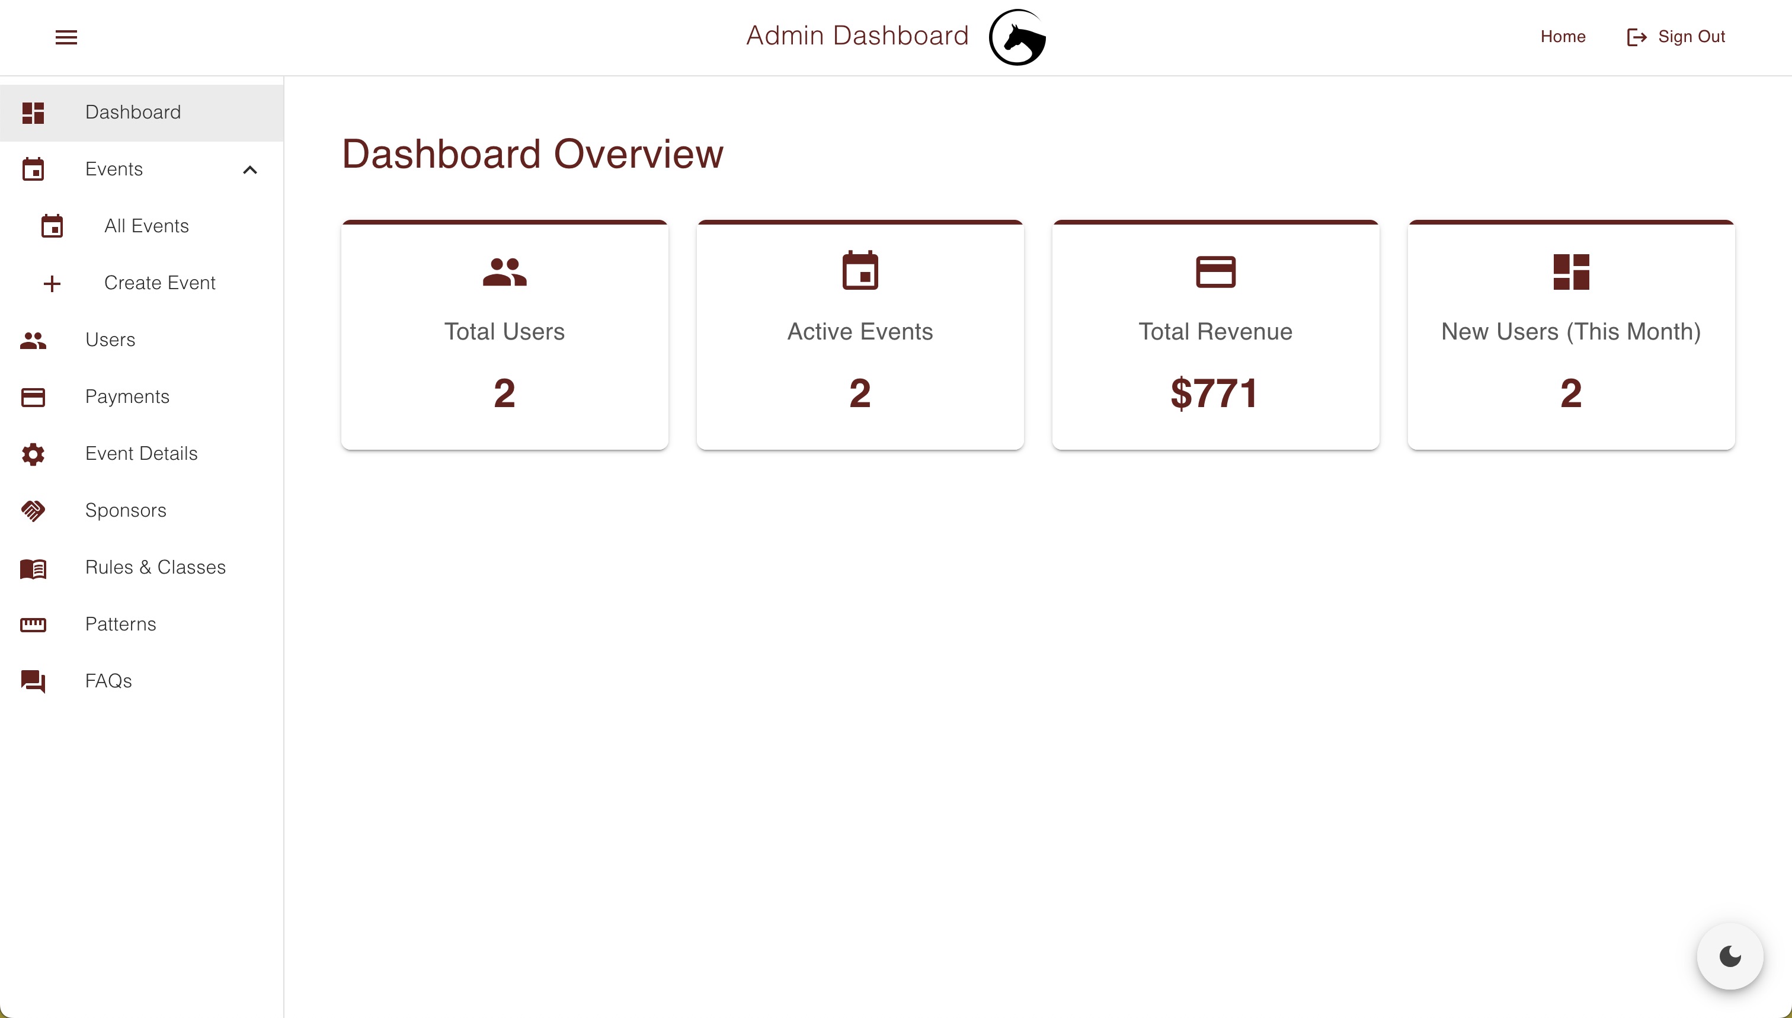Click the Total Revenue card

[x=1215, y=334]
